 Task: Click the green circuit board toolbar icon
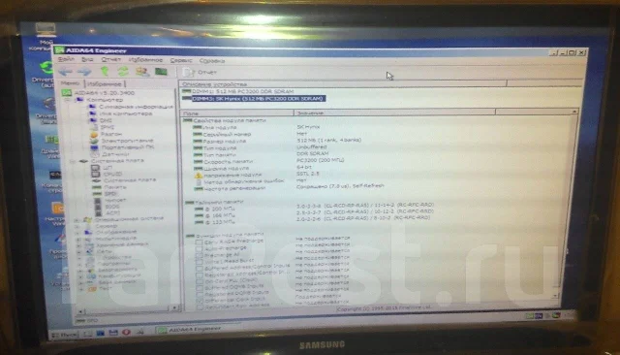tap(161, 72)
